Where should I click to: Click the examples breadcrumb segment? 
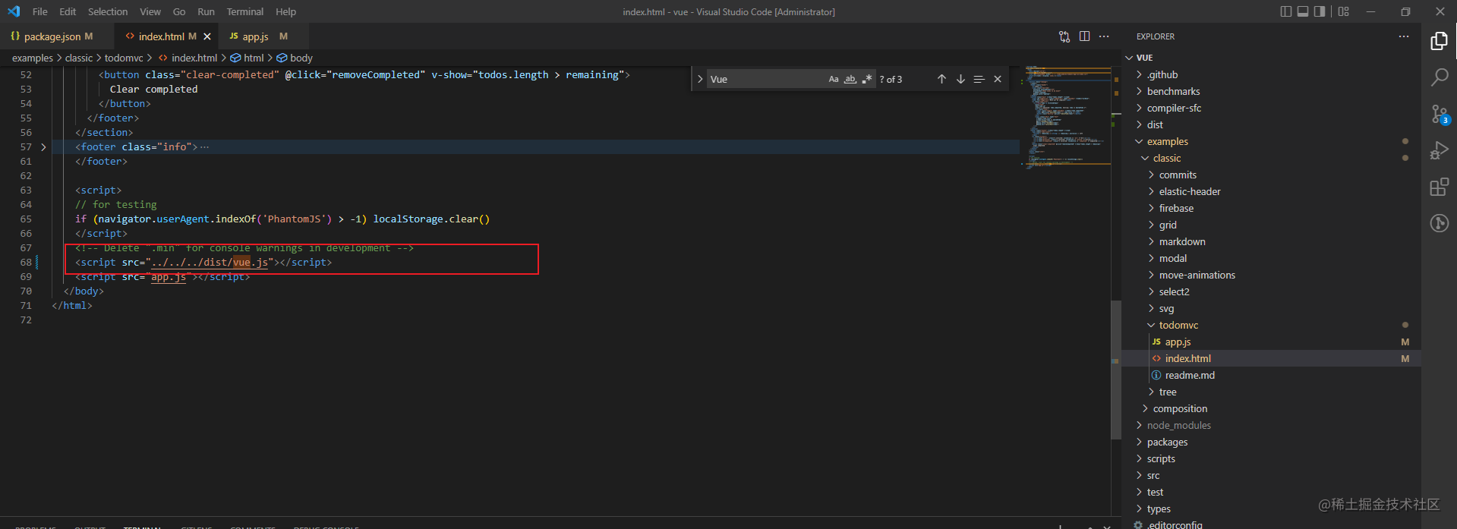[33, 58]
